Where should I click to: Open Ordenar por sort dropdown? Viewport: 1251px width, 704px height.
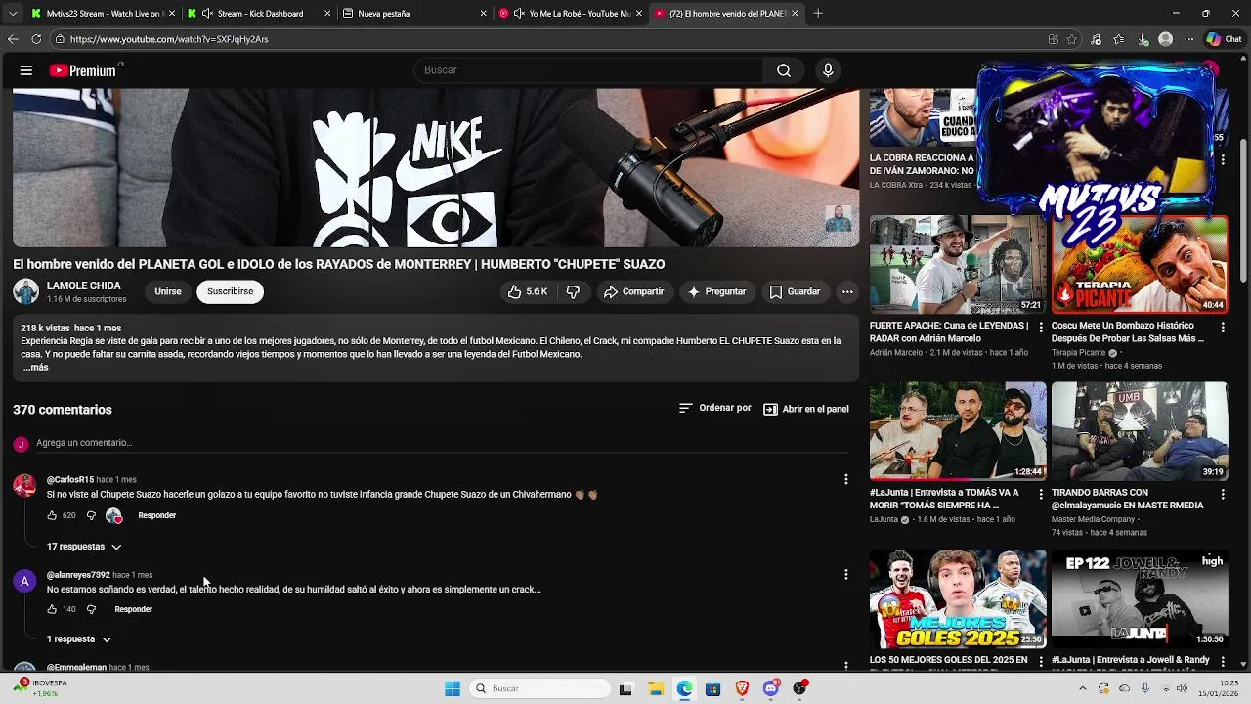click(x=715, y=408)
